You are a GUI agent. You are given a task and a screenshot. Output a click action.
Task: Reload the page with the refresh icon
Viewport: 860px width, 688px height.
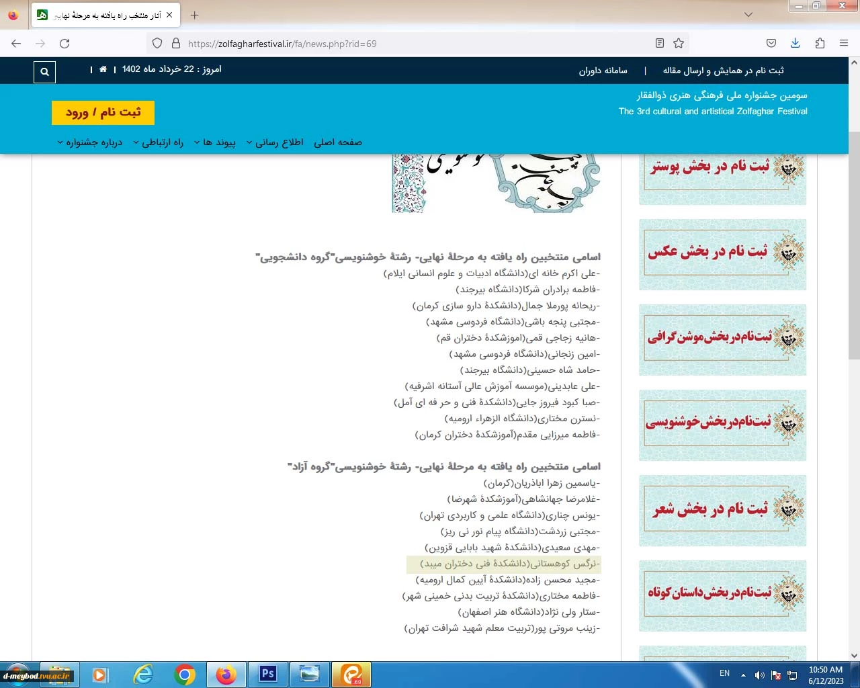click(64, 43)
